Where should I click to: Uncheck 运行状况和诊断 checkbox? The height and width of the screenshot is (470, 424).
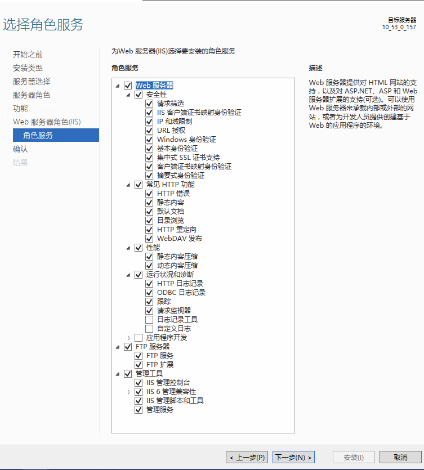139,275
